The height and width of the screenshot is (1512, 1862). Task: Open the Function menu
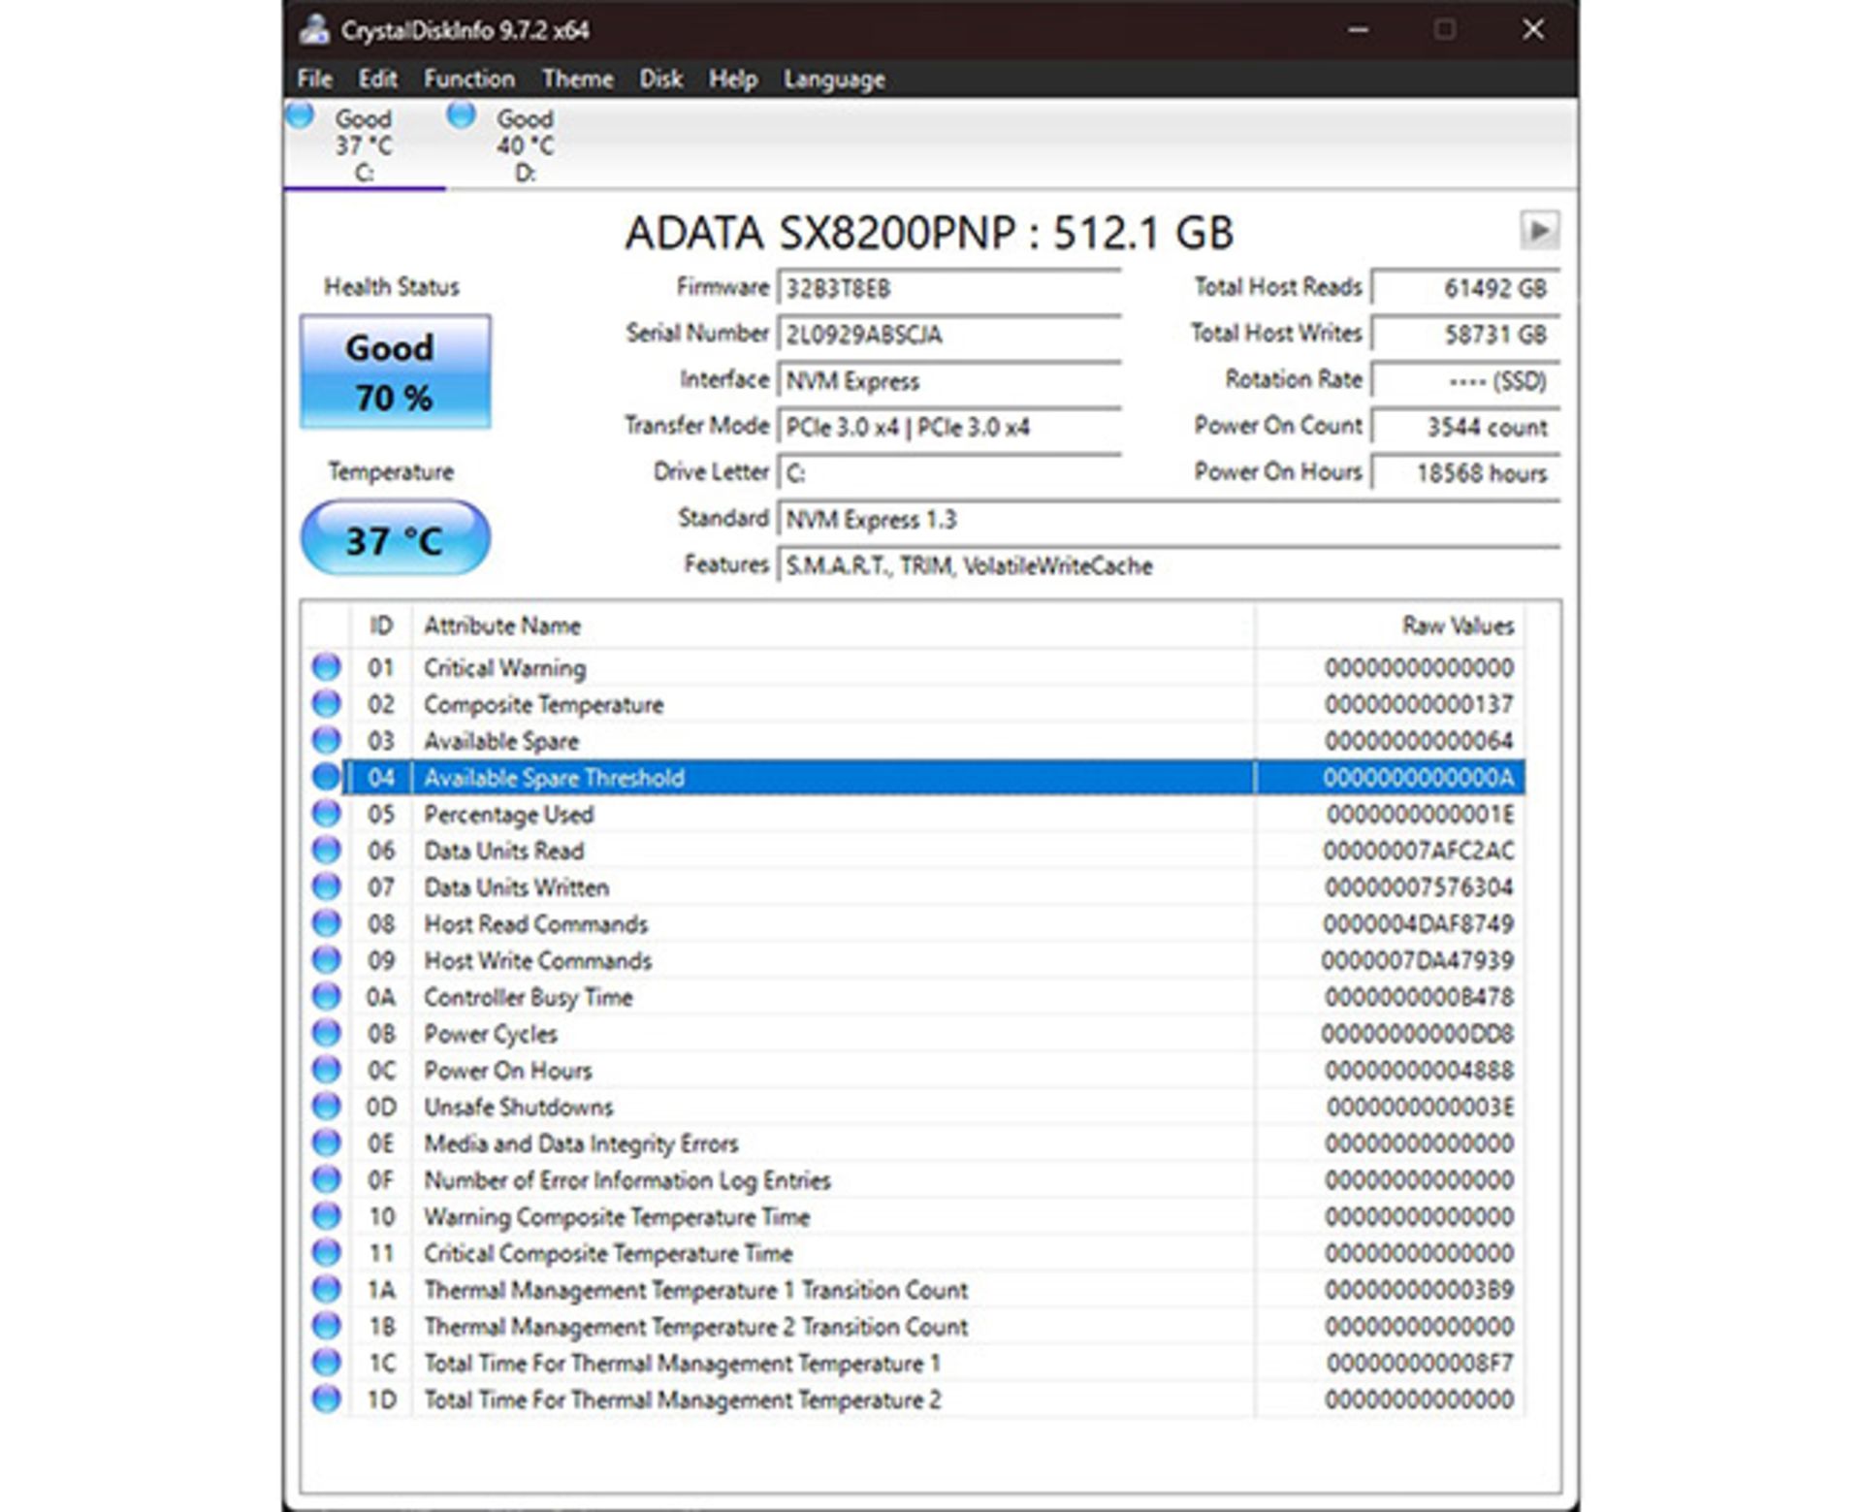coord(468,79)
